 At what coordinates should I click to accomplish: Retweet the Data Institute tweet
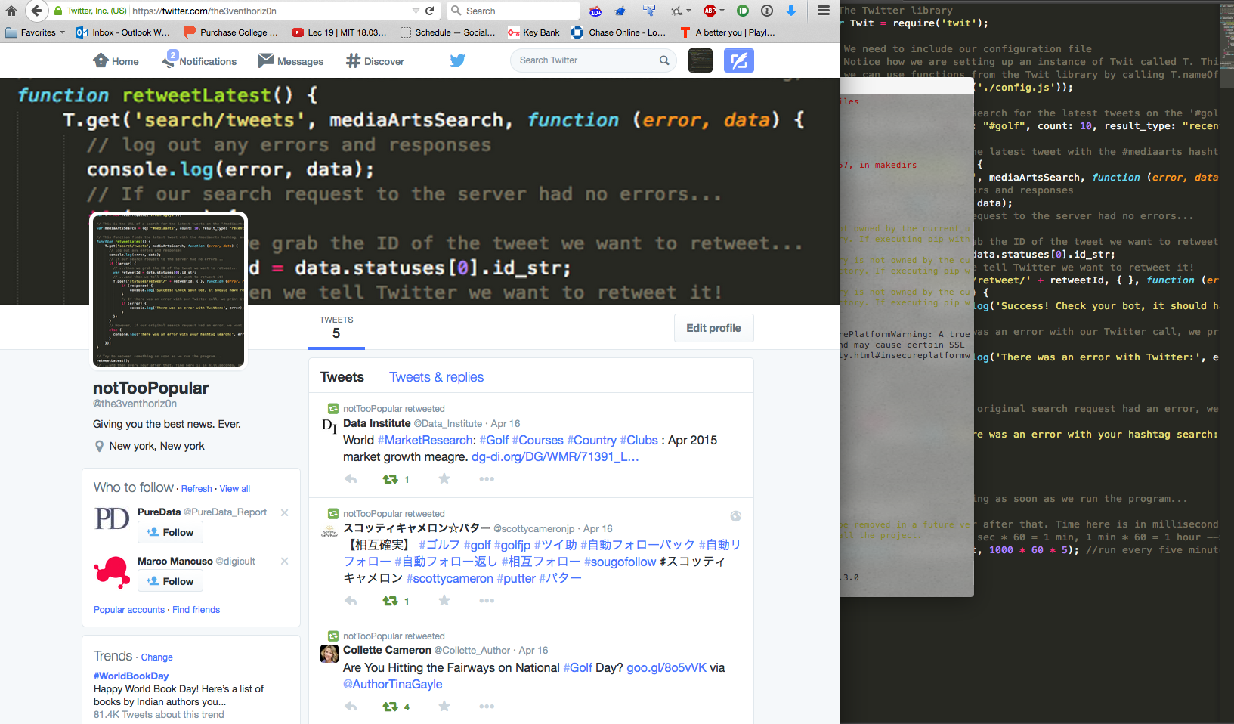pyautogui.click(x=390, y=479)
